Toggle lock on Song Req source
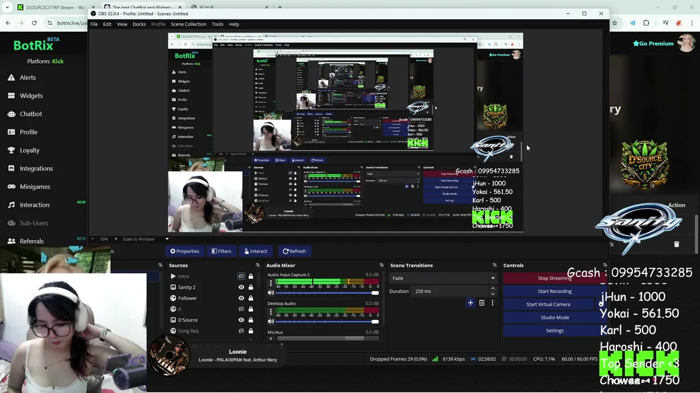The width and height of the screenshot is (700, 393). point(250,331)
